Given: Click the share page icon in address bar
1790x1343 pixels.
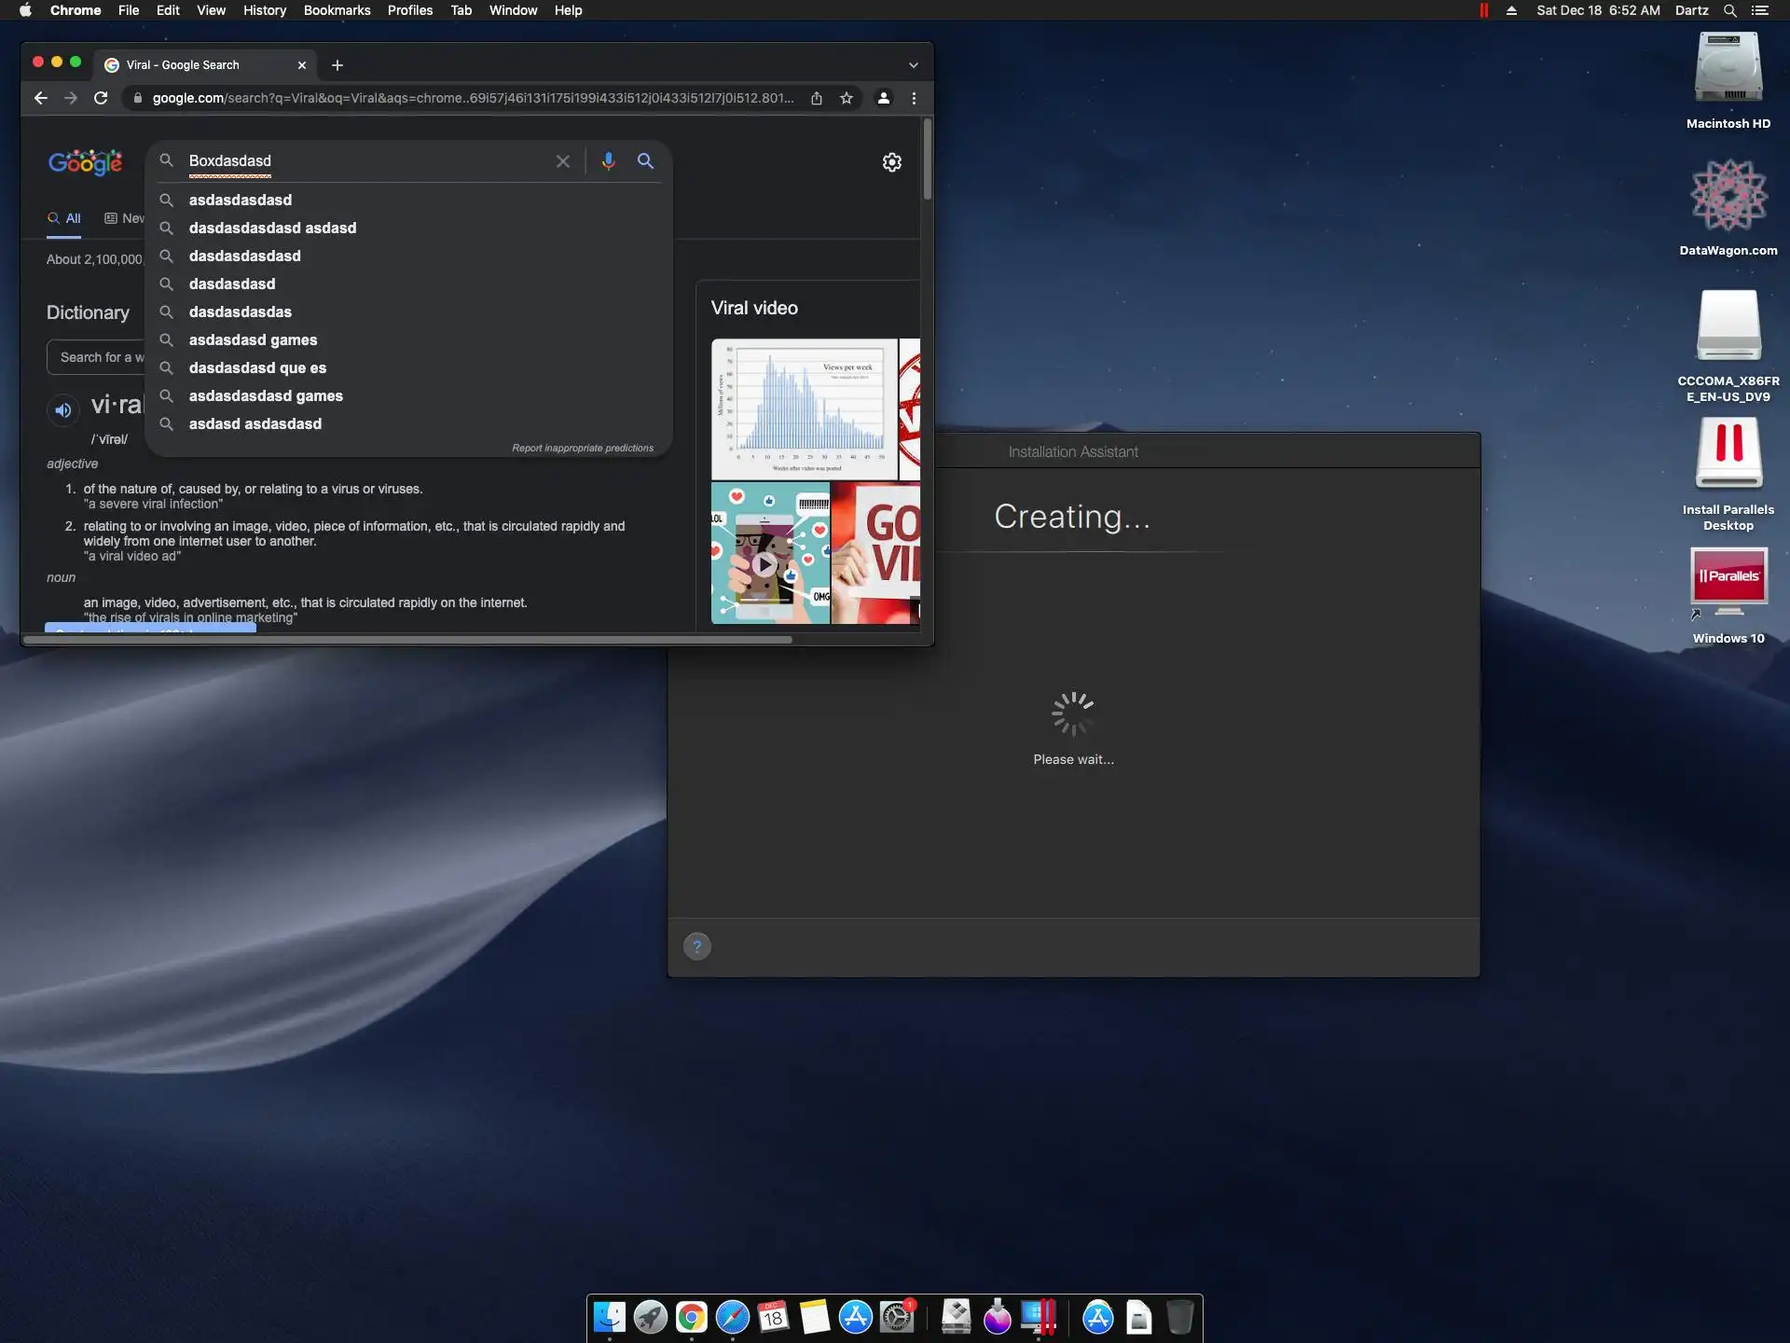Looking at the screenshot, I should [x=817, y=98].
